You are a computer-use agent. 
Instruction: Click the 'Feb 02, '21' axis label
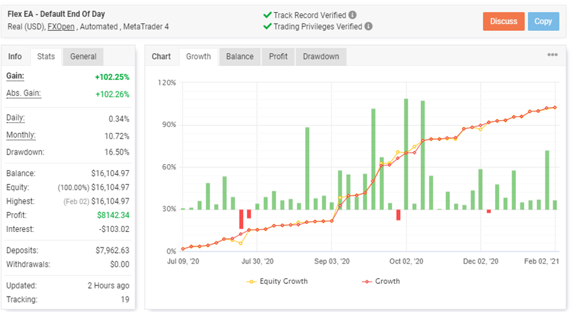541,261
